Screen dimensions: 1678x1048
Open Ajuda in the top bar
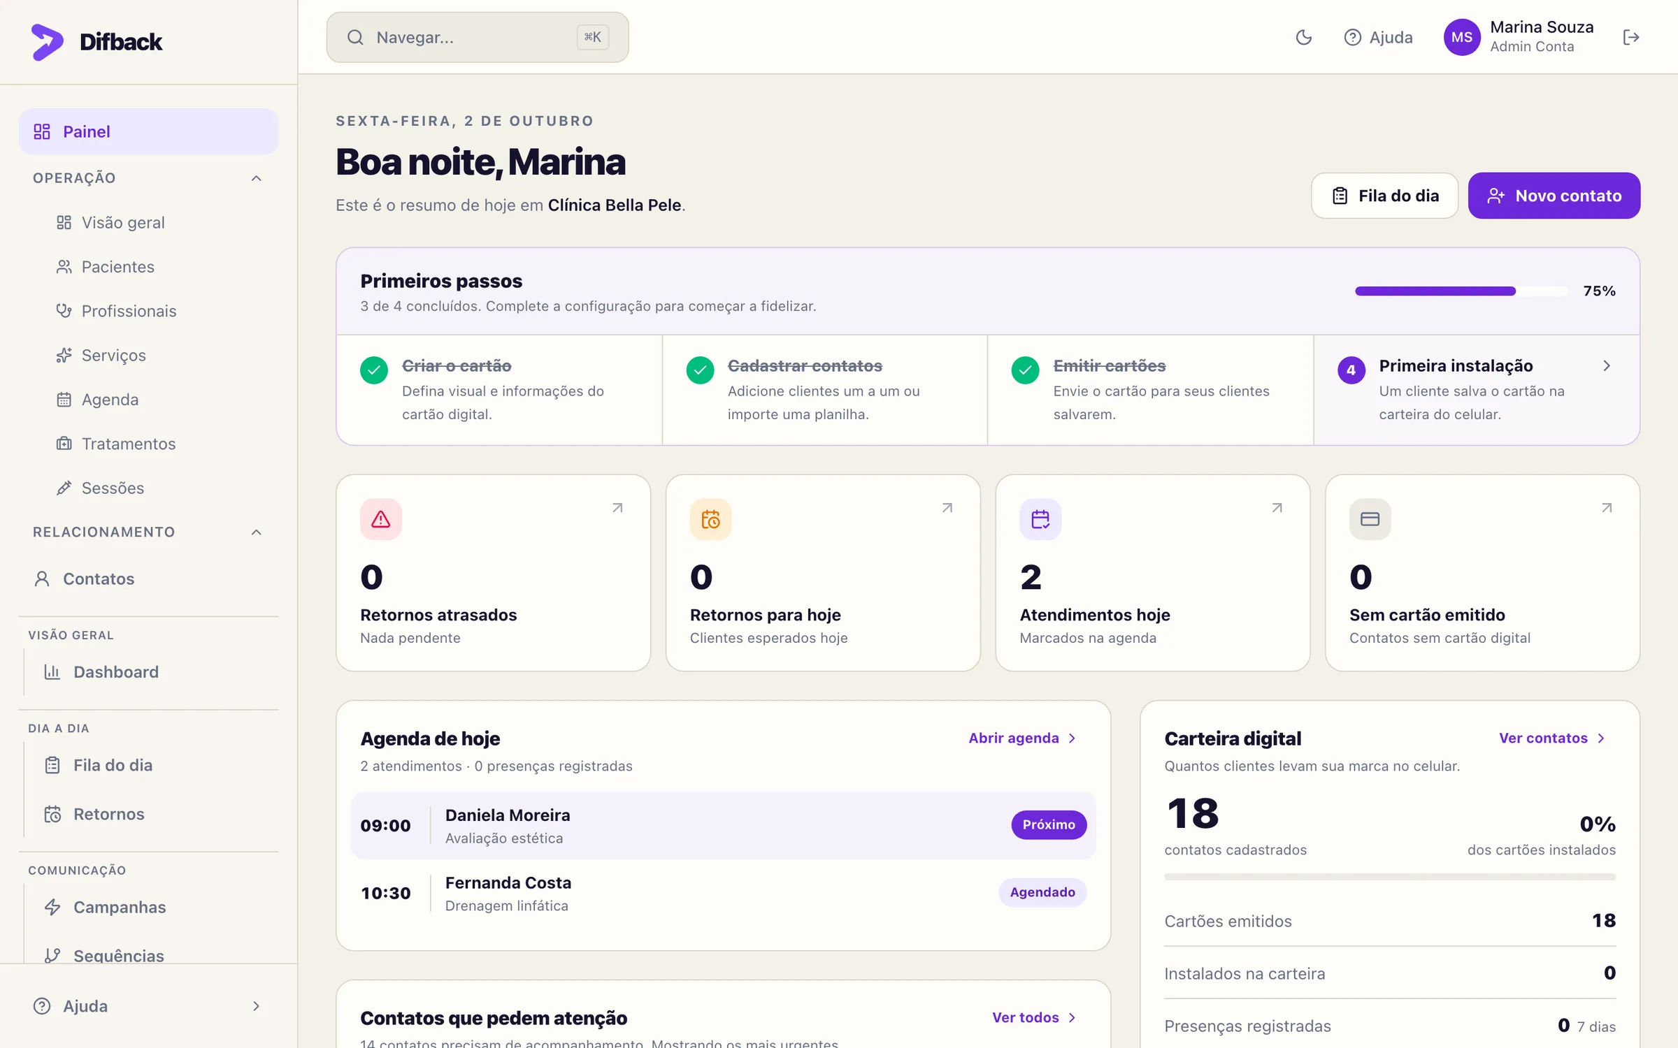pos(1378,37)
